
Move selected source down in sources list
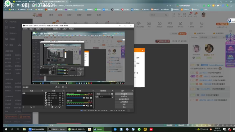[x=60, y=107]
